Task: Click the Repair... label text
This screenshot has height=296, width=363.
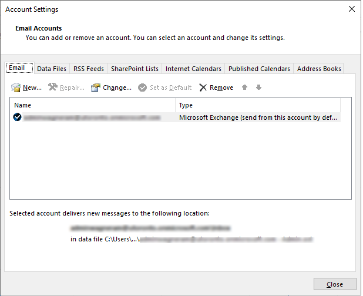Action: pyautogui.click(x=72, y=88)
